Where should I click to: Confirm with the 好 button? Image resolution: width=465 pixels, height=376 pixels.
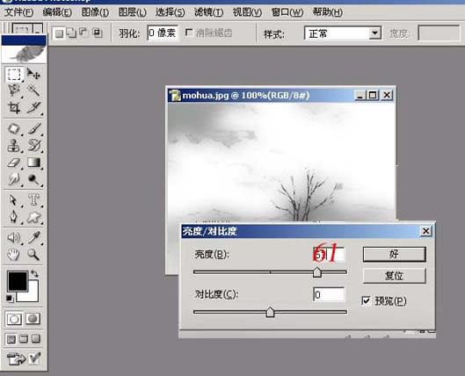395,254
